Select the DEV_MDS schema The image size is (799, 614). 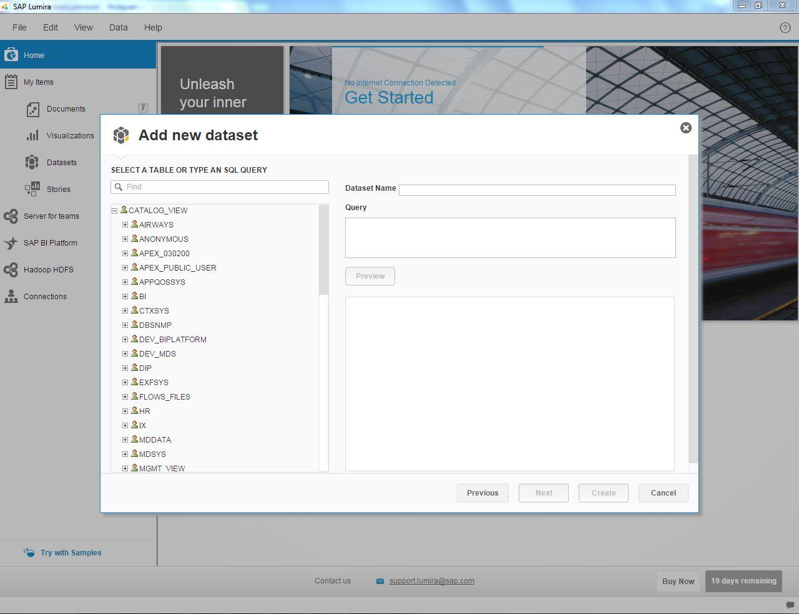pos(157,354)
